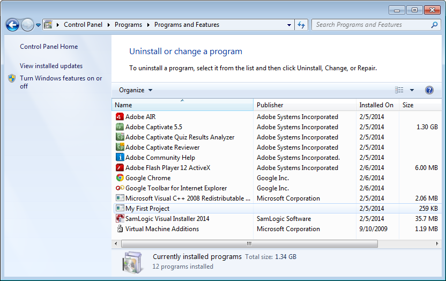This screenshot has width=446, height=281.
Task: Click the Adobe Community Help icon
Action: [120, 158]
